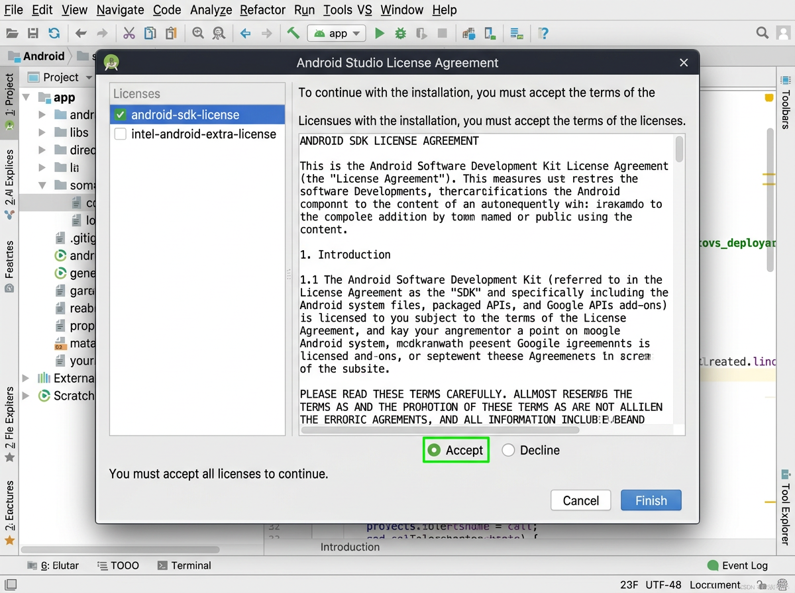Click the Debug bug icon

click(400, 33)
